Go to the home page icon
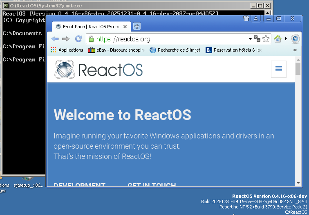The width and height of the screenshot is (309, 215). click(x=278, y=39)
